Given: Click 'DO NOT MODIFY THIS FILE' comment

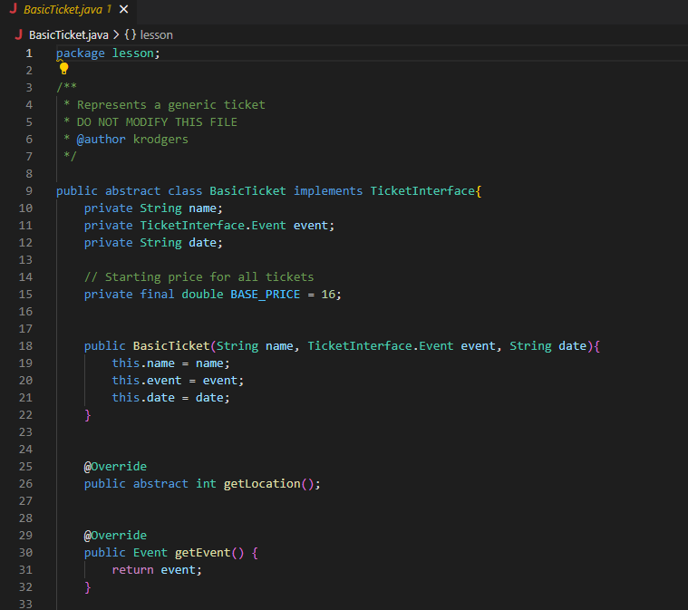Looking at the screenshot, I should [x=157, y=122].
